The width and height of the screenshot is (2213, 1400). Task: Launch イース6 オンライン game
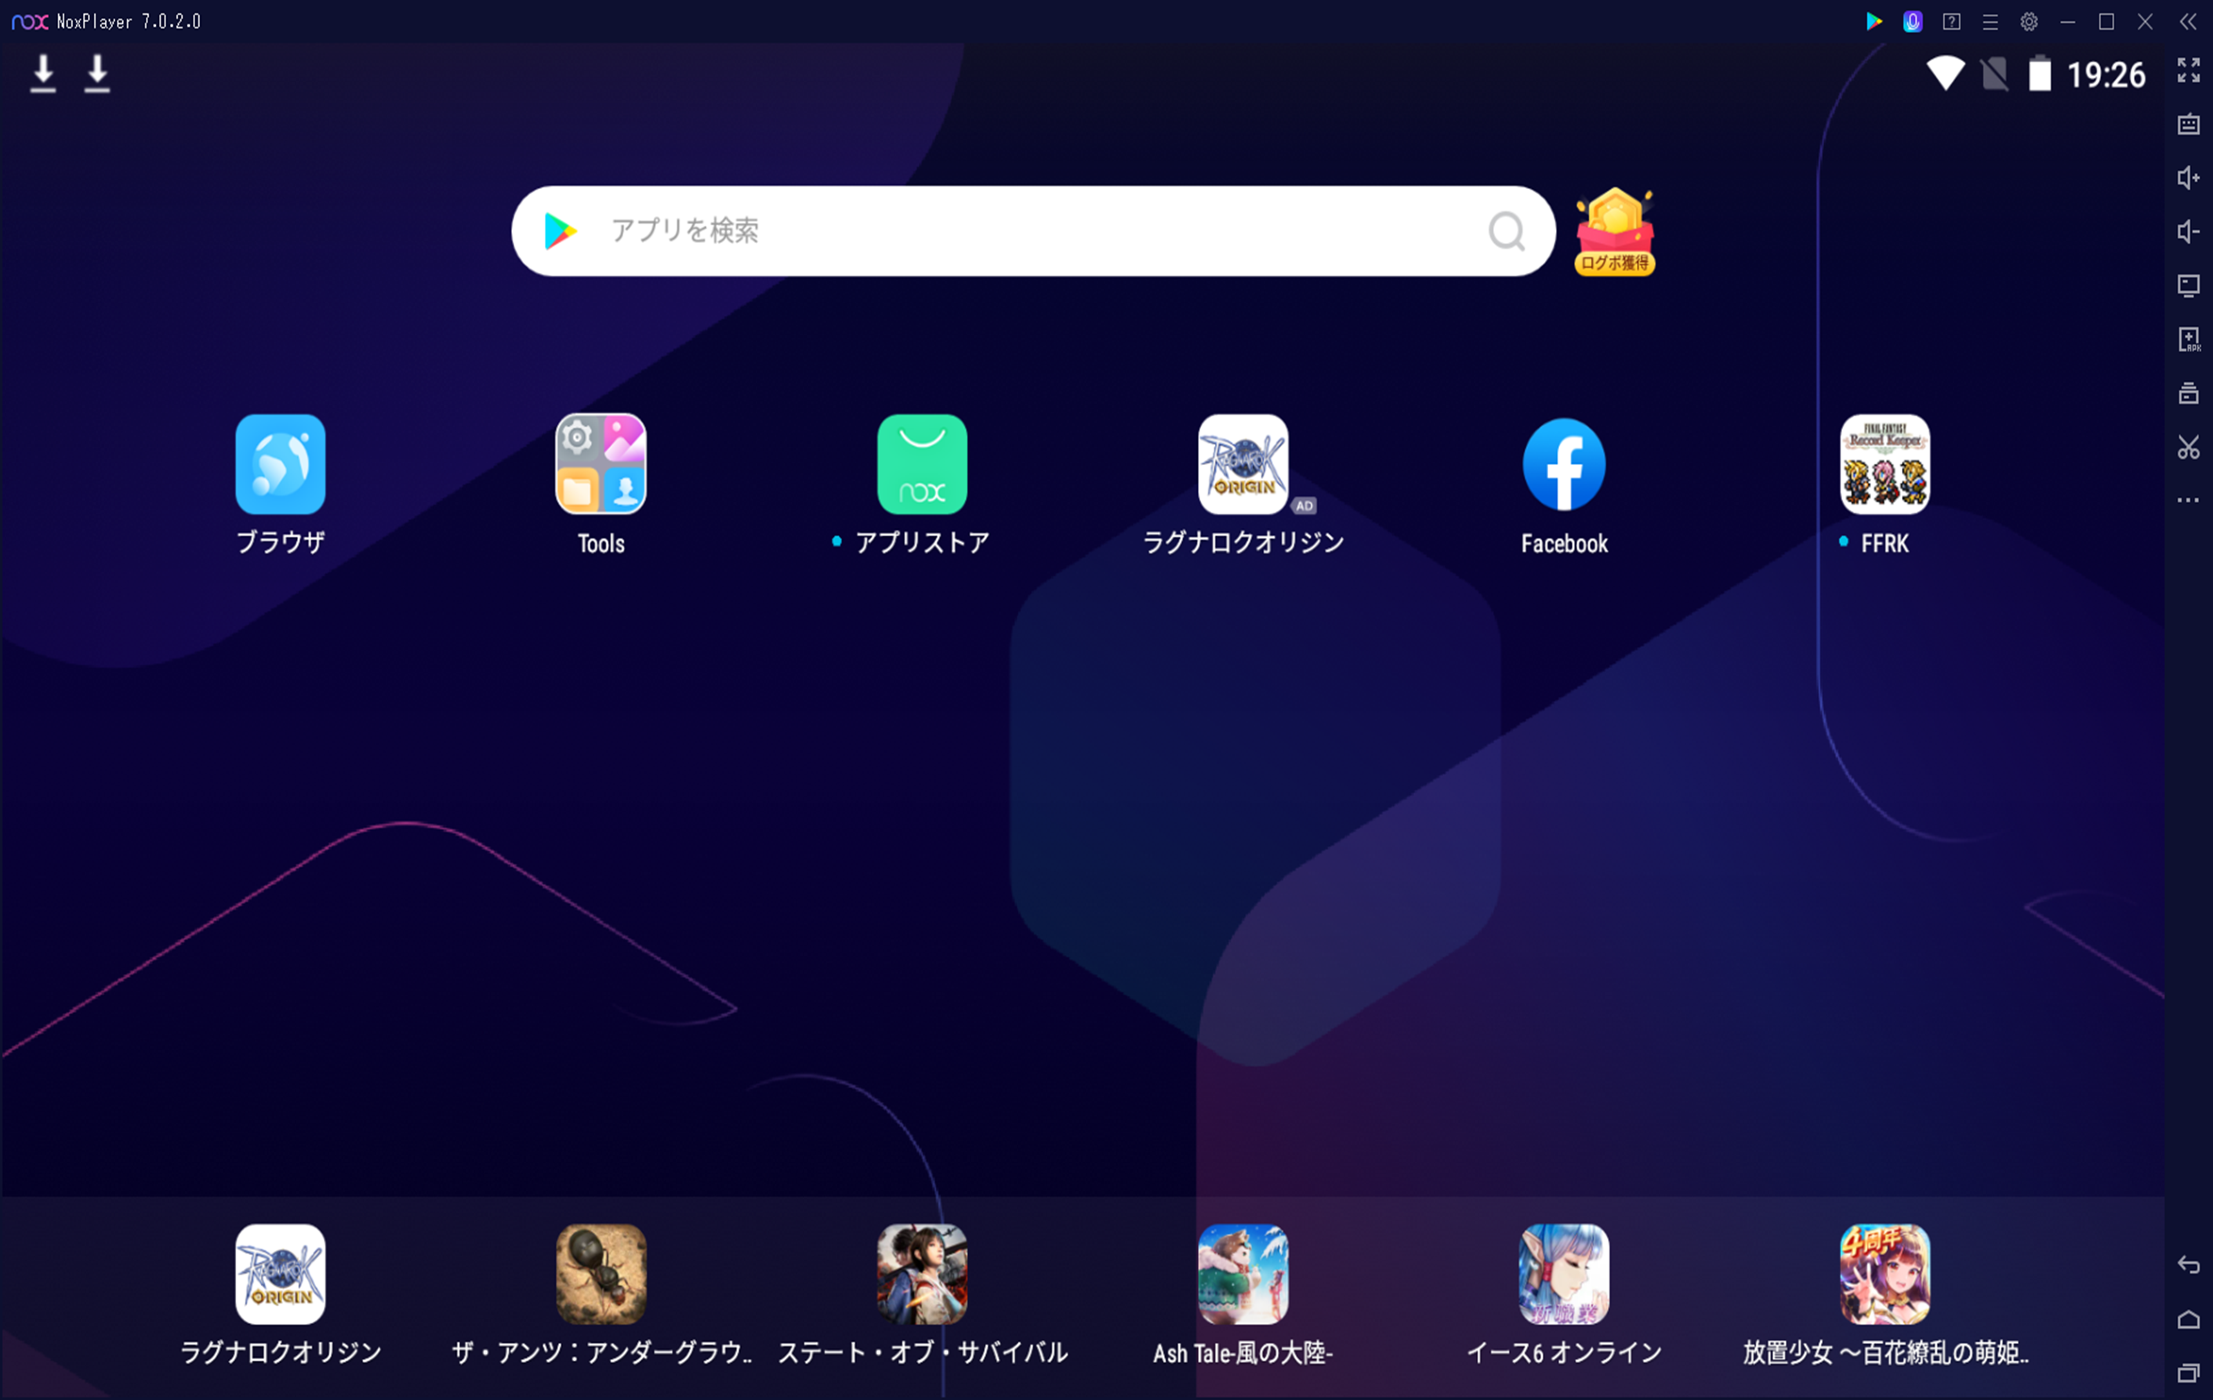tap(1564, 1274)
